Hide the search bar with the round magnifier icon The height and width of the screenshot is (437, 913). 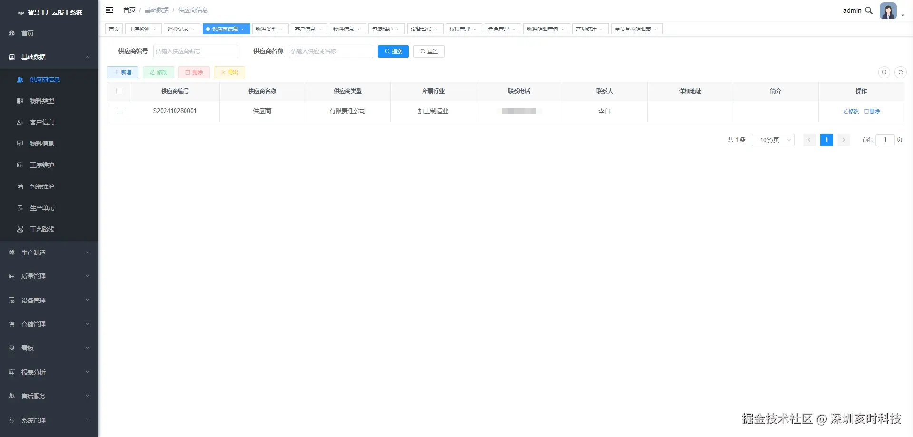coord(884,72)
